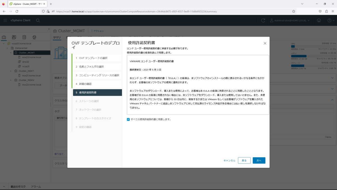Bookmark this page with star icon
337x190 pixels.
(293, 11)
